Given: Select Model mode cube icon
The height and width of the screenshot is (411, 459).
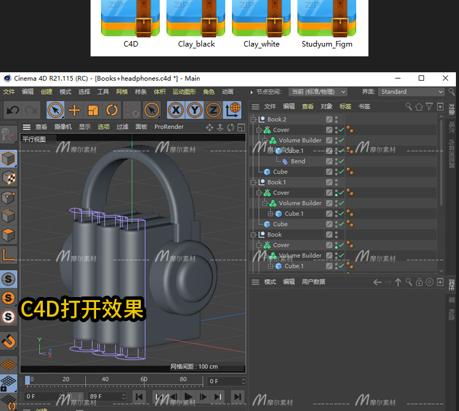Looking at the screenshot, I should (x=8, y=159).
